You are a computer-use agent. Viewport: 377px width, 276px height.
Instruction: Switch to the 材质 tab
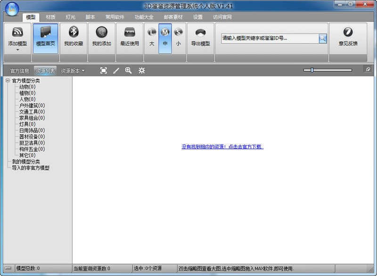(x=50, y=17)
